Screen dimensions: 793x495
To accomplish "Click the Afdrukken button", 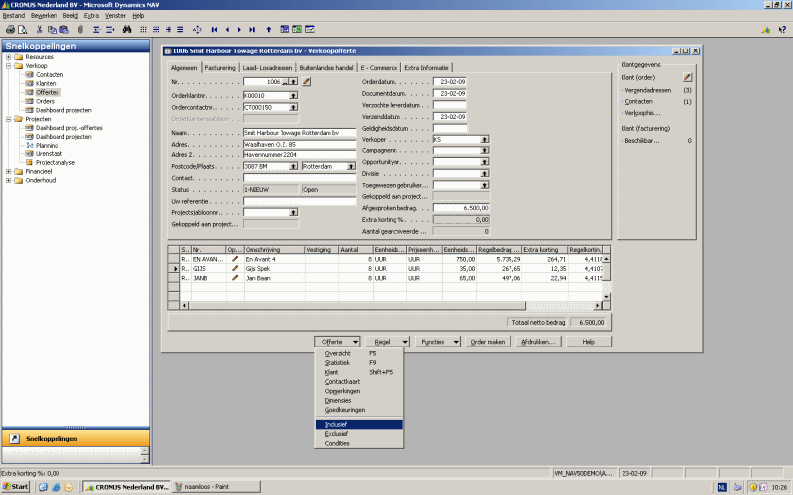I will [x=538, y=341].
